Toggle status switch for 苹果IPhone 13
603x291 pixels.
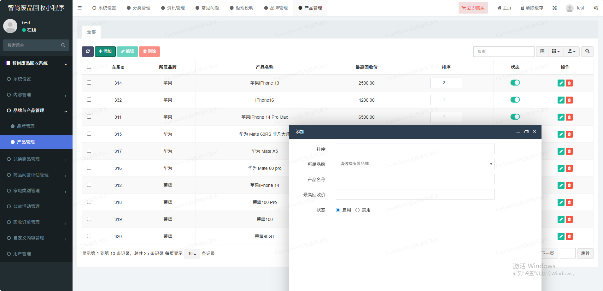515,83
